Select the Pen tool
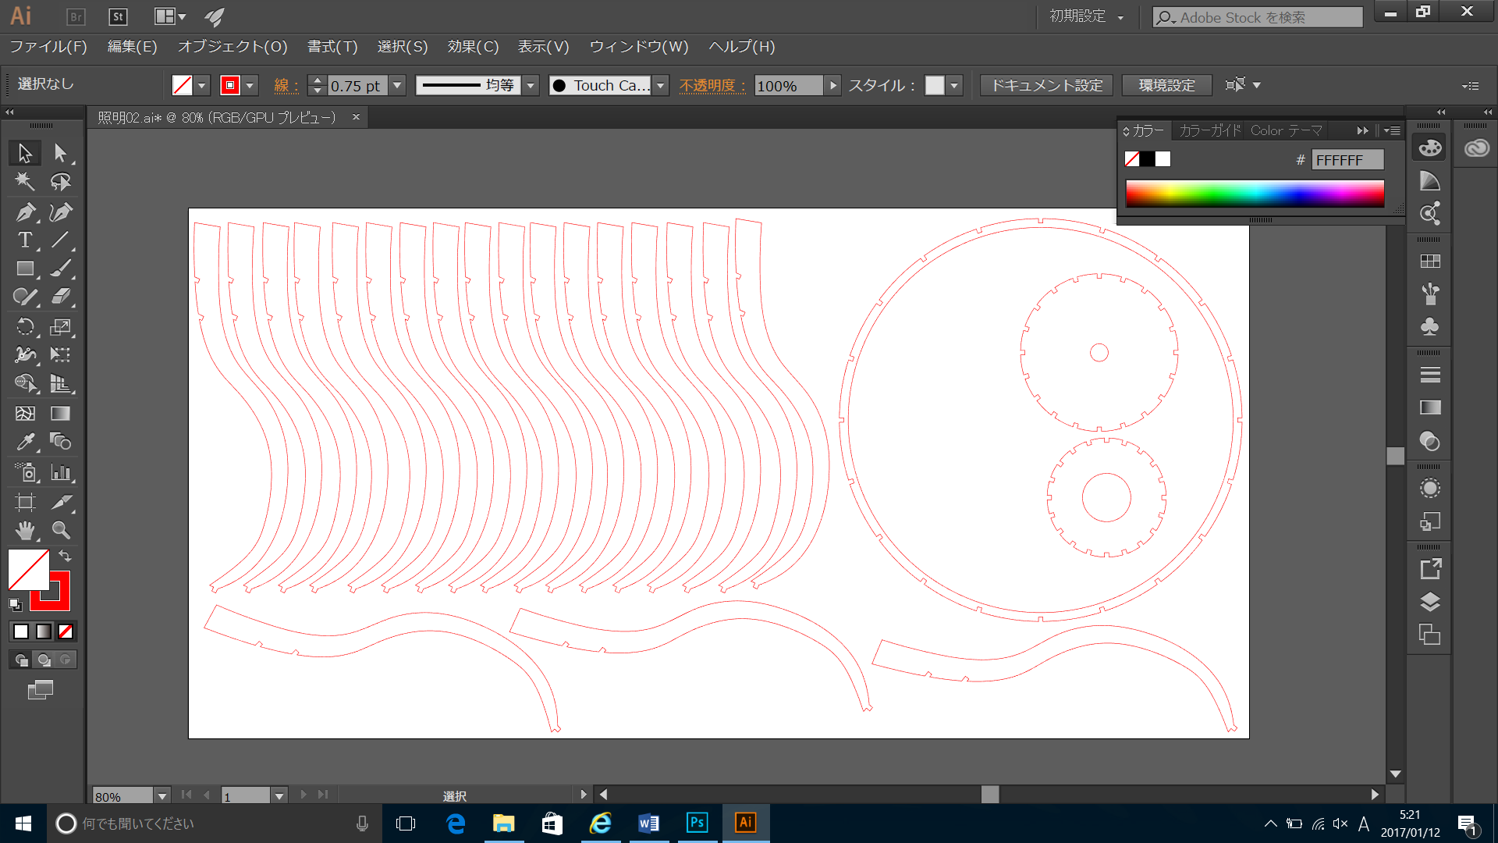The height and width of the screenshot is (843, 1498). coord(25,212)
